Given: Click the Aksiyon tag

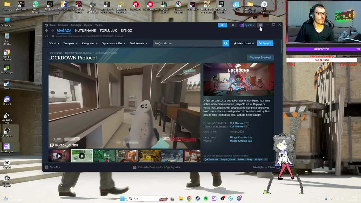Looking at the screenshot, I should point(259,160).
